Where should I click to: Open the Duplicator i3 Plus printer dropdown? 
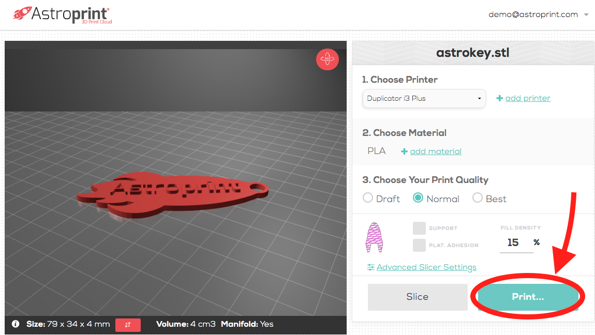pos(424,99)
